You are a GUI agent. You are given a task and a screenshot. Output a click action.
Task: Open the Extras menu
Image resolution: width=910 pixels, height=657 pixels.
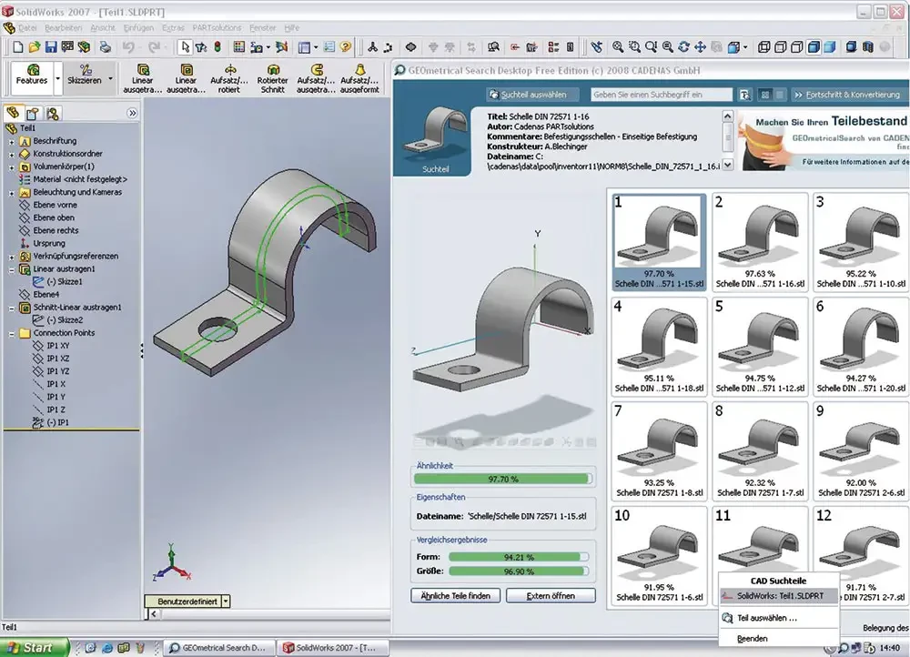[x=173, y=28]
